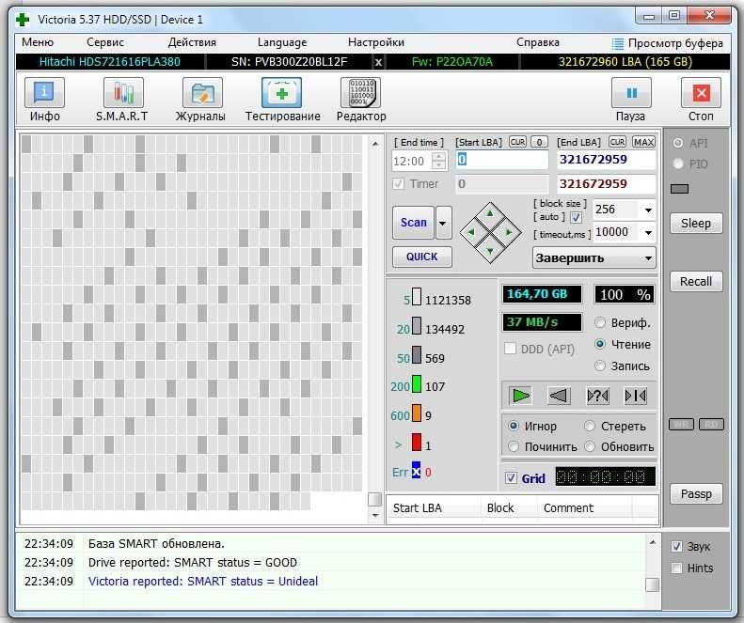
Task: Open the Меню menu
Action: coord(38,42)
